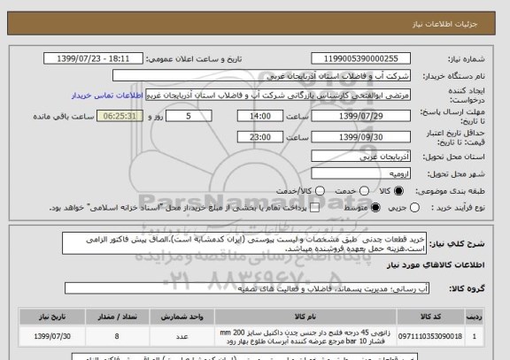Select the جزیی purchase type radio

(414, 208)
